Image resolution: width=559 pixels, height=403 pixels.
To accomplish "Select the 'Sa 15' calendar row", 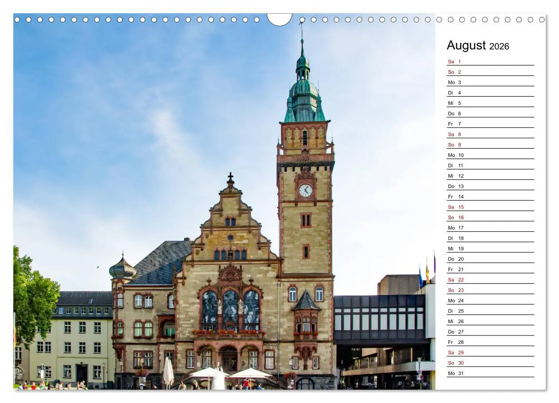I will pos(490,207).
